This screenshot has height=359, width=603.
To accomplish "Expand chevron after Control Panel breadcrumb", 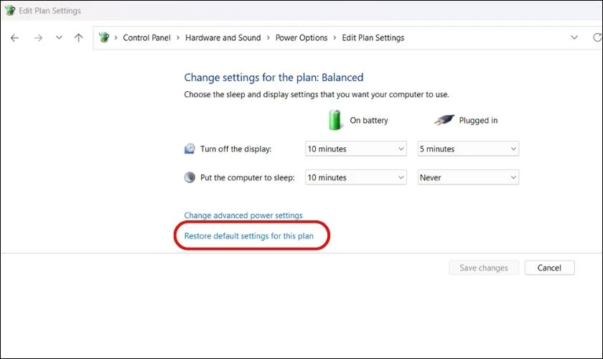I will pyautogui.click(x=178, y=38).
